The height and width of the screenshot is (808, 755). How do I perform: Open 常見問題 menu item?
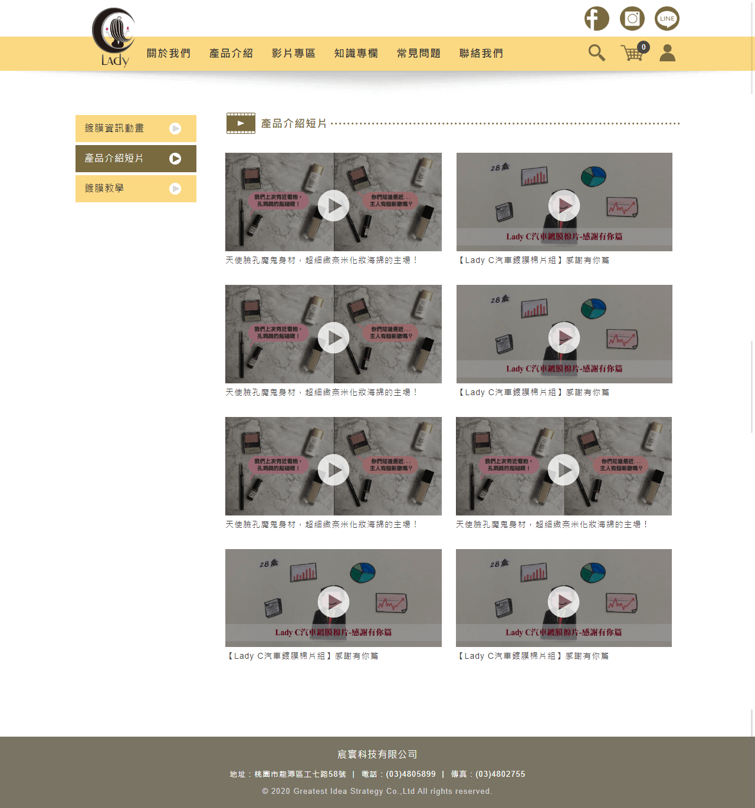point(419,54)
